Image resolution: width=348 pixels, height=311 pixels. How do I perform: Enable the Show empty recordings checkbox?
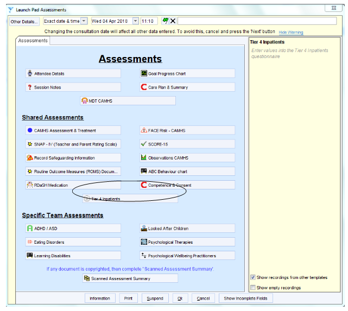point(253,287)
